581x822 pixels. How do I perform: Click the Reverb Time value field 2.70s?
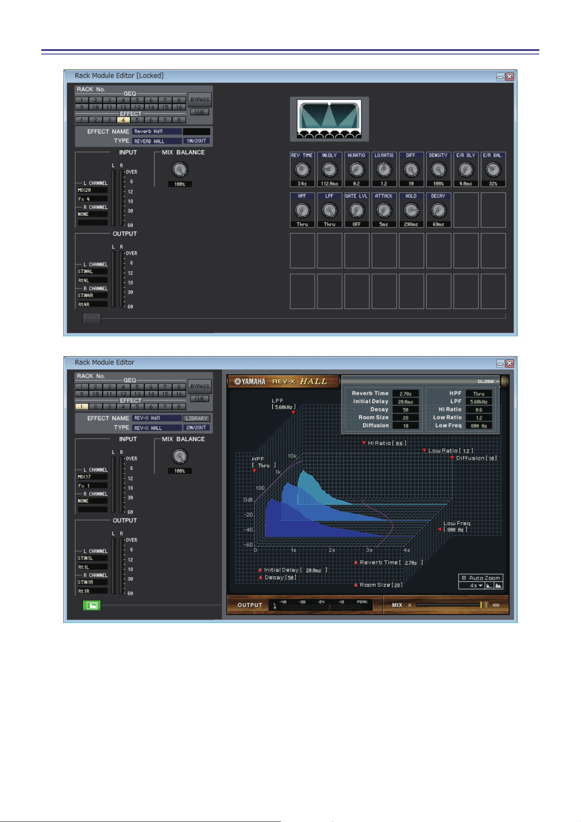click(405, 394)
